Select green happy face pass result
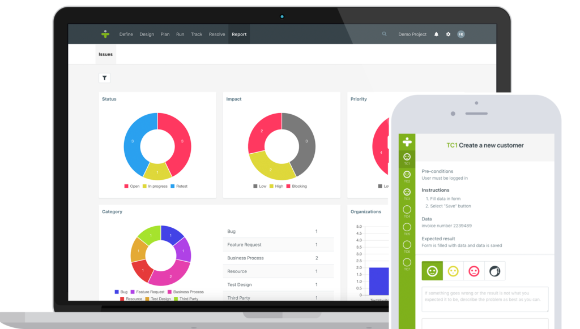 tap(432, 271)
